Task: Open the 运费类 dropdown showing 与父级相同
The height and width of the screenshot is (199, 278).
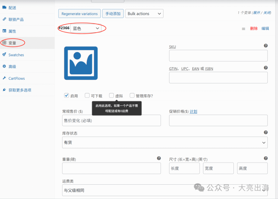Action: coord(165,190)
